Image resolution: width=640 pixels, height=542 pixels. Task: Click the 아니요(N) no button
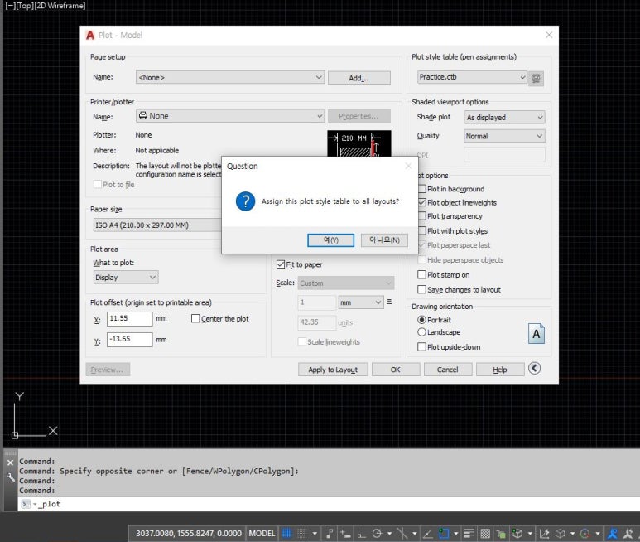pos(385,240)
